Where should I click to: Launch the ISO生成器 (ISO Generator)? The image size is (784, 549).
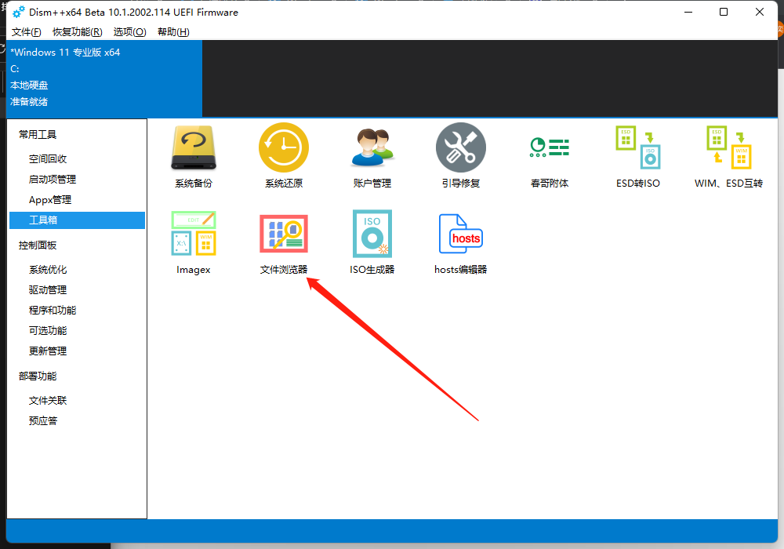coord(372,241)
